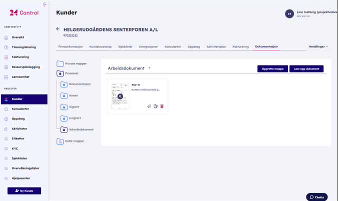
Task: Open the Etiketter list
Action: pos(18,138)
